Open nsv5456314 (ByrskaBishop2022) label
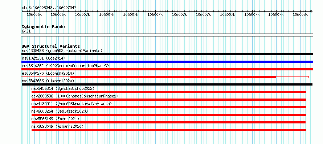This screenshot has width=323, height=144. [63, 88]
